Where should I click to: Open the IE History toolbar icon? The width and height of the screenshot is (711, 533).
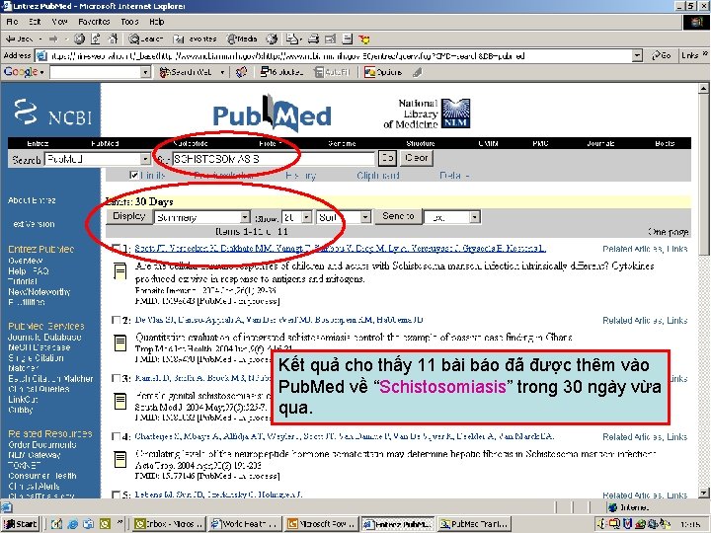[272, 38]
